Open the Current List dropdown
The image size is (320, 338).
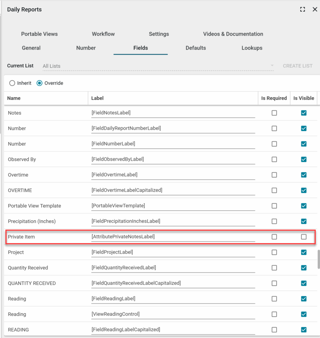(x=158, y=66)
